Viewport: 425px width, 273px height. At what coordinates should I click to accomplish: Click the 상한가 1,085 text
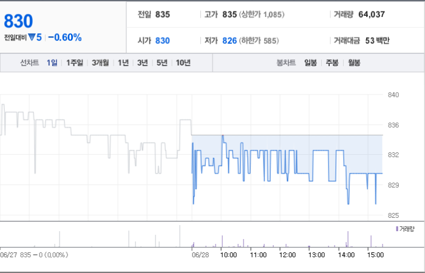pyautogui.click(x=262, y=15)
